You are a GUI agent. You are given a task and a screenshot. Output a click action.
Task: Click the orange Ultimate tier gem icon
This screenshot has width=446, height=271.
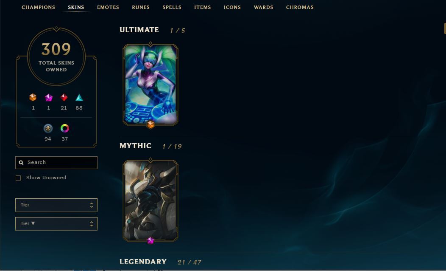coord(33,97)
